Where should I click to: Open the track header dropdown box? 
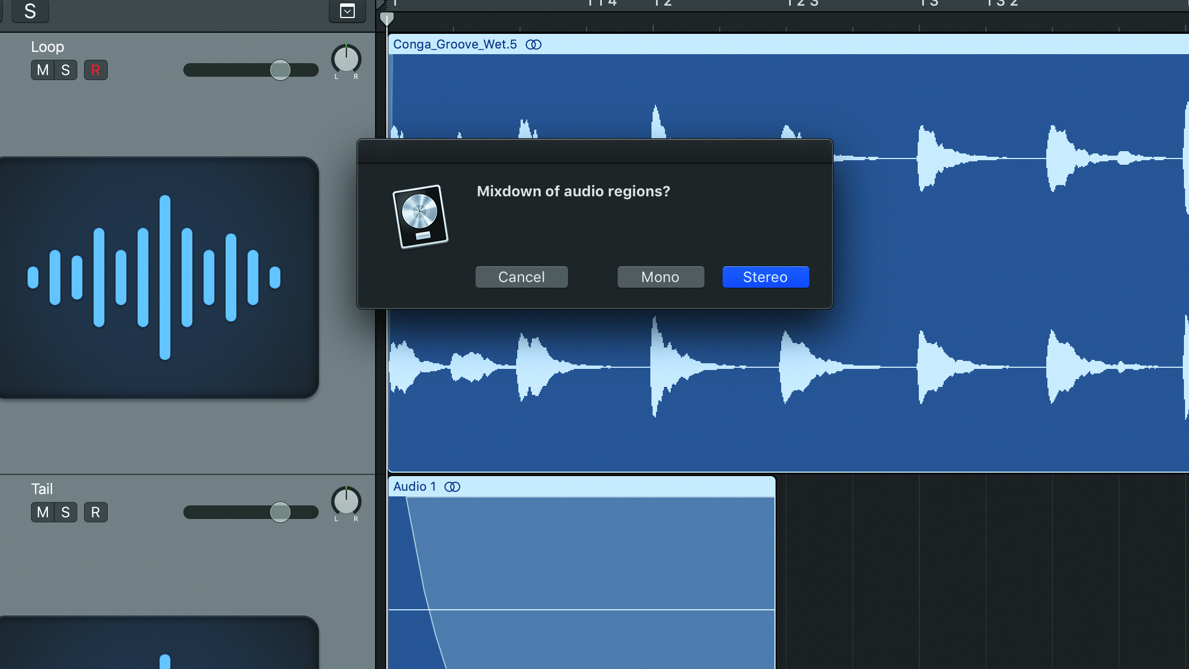point(347,11)
